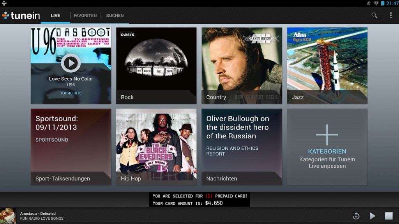Open the Hip Hop category tile
399x224 pixels.
pos(156,147)
